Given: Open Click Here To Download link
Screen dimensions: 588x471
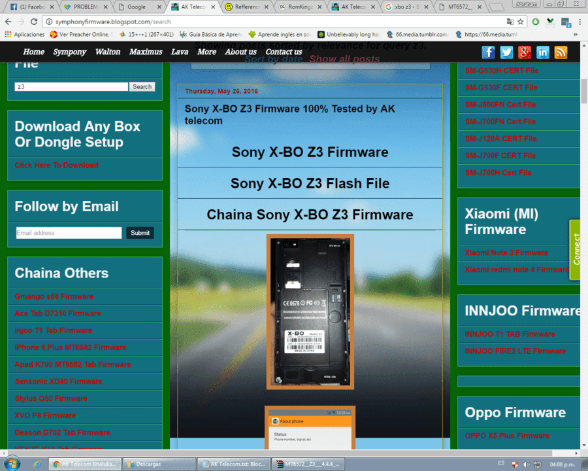Looking at the screenshot, I should (56, 166).
